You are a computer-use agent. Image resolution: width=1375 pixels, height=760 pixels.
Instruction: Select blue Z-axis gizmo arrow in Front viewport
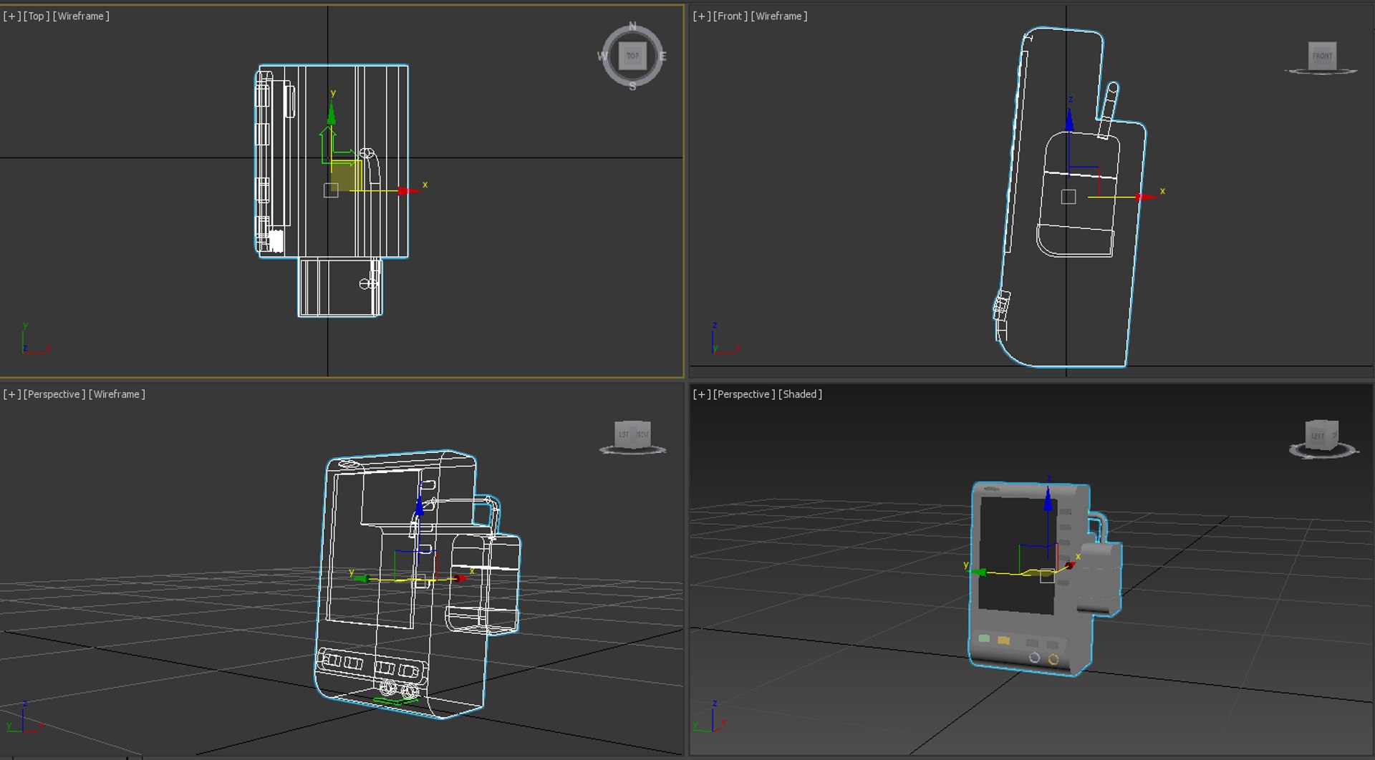[1069, 120]
